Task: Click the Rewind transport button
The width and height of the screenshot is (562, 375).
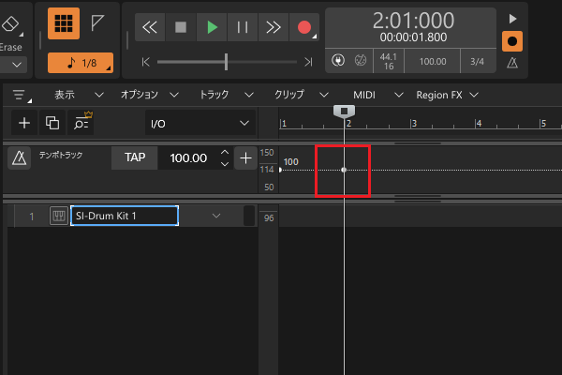Action: [150, 27]
